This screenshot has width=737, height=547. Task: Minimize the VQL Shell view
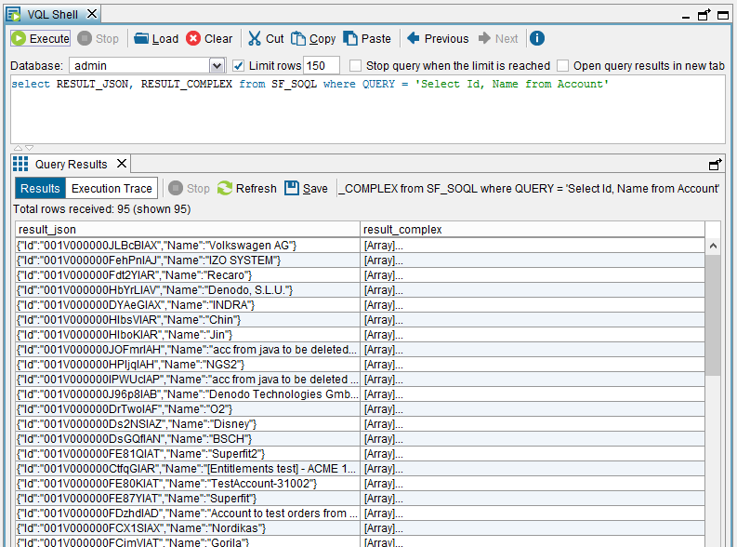[x=686, y=17]
